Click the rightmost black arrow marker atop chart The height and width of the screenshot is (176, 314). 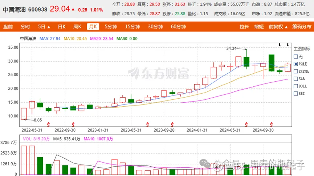[x=288, y=45]
